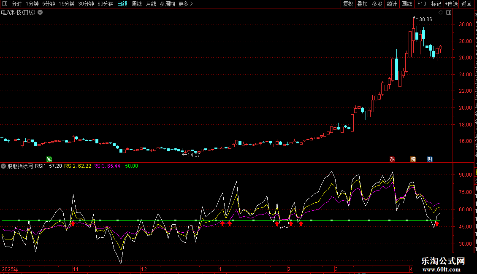The image size is (477, 274).
Task: Click the 22.00 price axis label
Action: click(466, 91)
